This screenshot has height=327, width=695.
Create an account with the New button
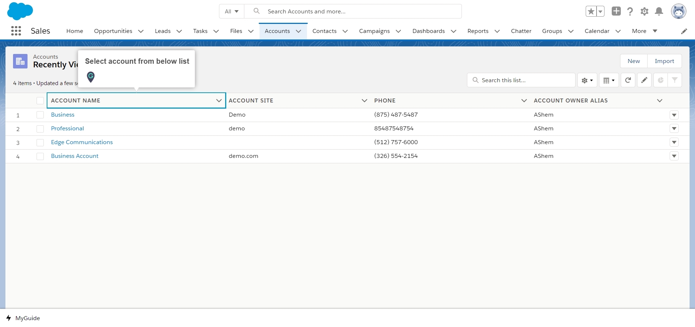[x=633, y=61]
